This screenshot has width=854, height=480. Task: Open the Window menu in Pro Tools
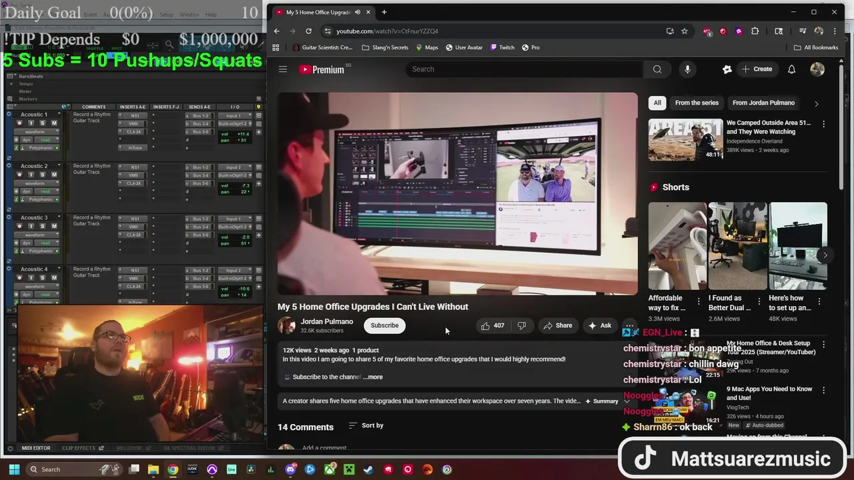tap(189, 15)
